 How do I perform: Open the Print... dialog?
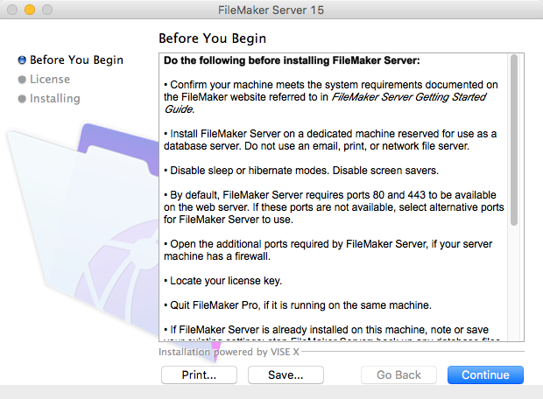[199, 375]
